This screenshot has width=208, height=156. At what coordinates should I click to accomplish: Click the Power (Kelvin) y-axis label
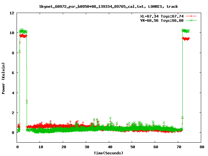[x=4, y=78]
